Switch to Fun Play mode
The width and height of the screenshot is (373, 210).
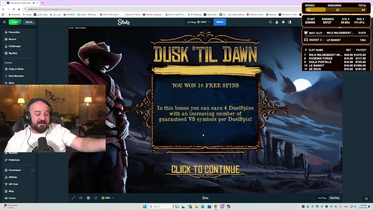pyautogui.click(x=322, y=198)
